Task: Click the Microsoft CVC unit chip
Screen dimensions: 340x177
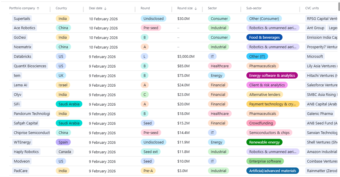Action: point(315,57)
